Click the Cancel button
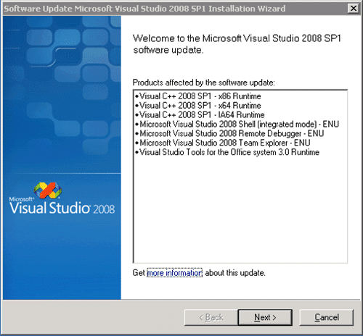The height and width of the screenshot is (336, 363). click(327, 317)
